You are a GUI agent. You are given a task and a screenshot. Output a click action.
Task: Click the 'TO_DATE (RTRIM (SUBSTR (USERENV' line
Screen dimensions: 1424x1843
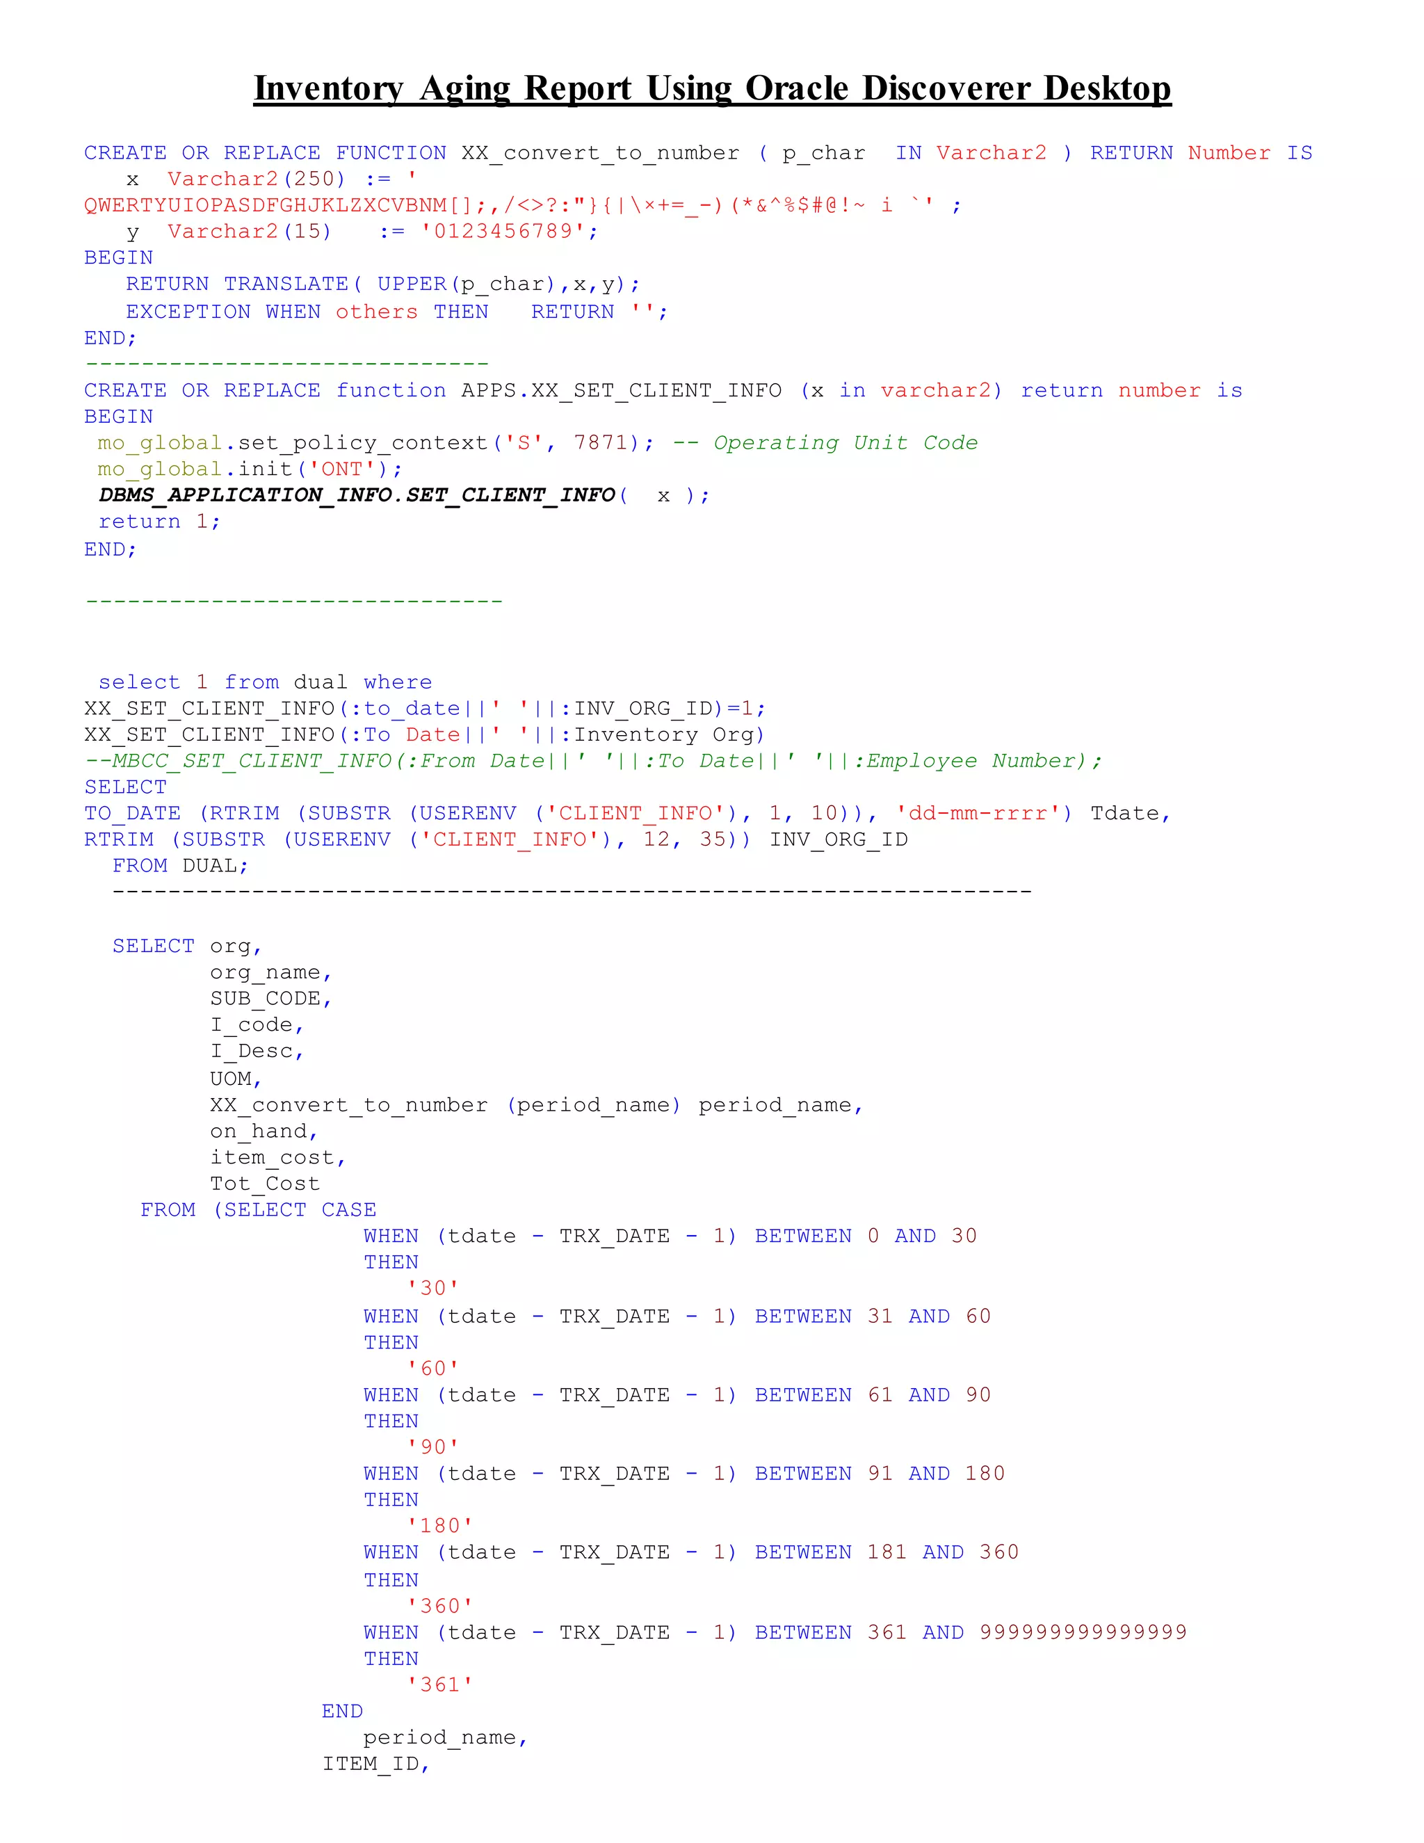(x=628, y=814)
